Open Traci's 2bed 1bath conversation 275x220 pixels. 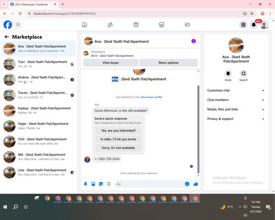click(38, 64)
